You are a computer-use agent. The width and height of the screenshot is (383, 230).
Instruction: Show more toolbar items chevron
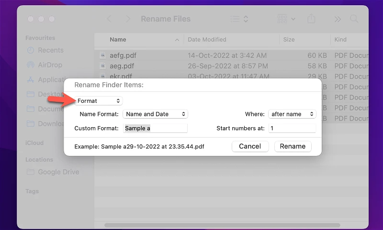[x=338, y=19]
